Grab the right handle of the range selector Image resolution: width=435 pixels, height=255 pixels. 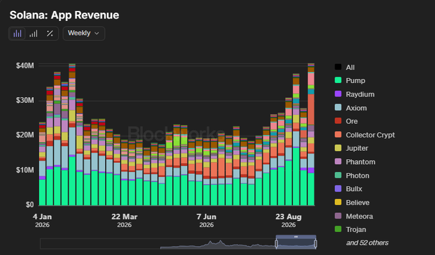pyautogui.click(x=315, y=243)
